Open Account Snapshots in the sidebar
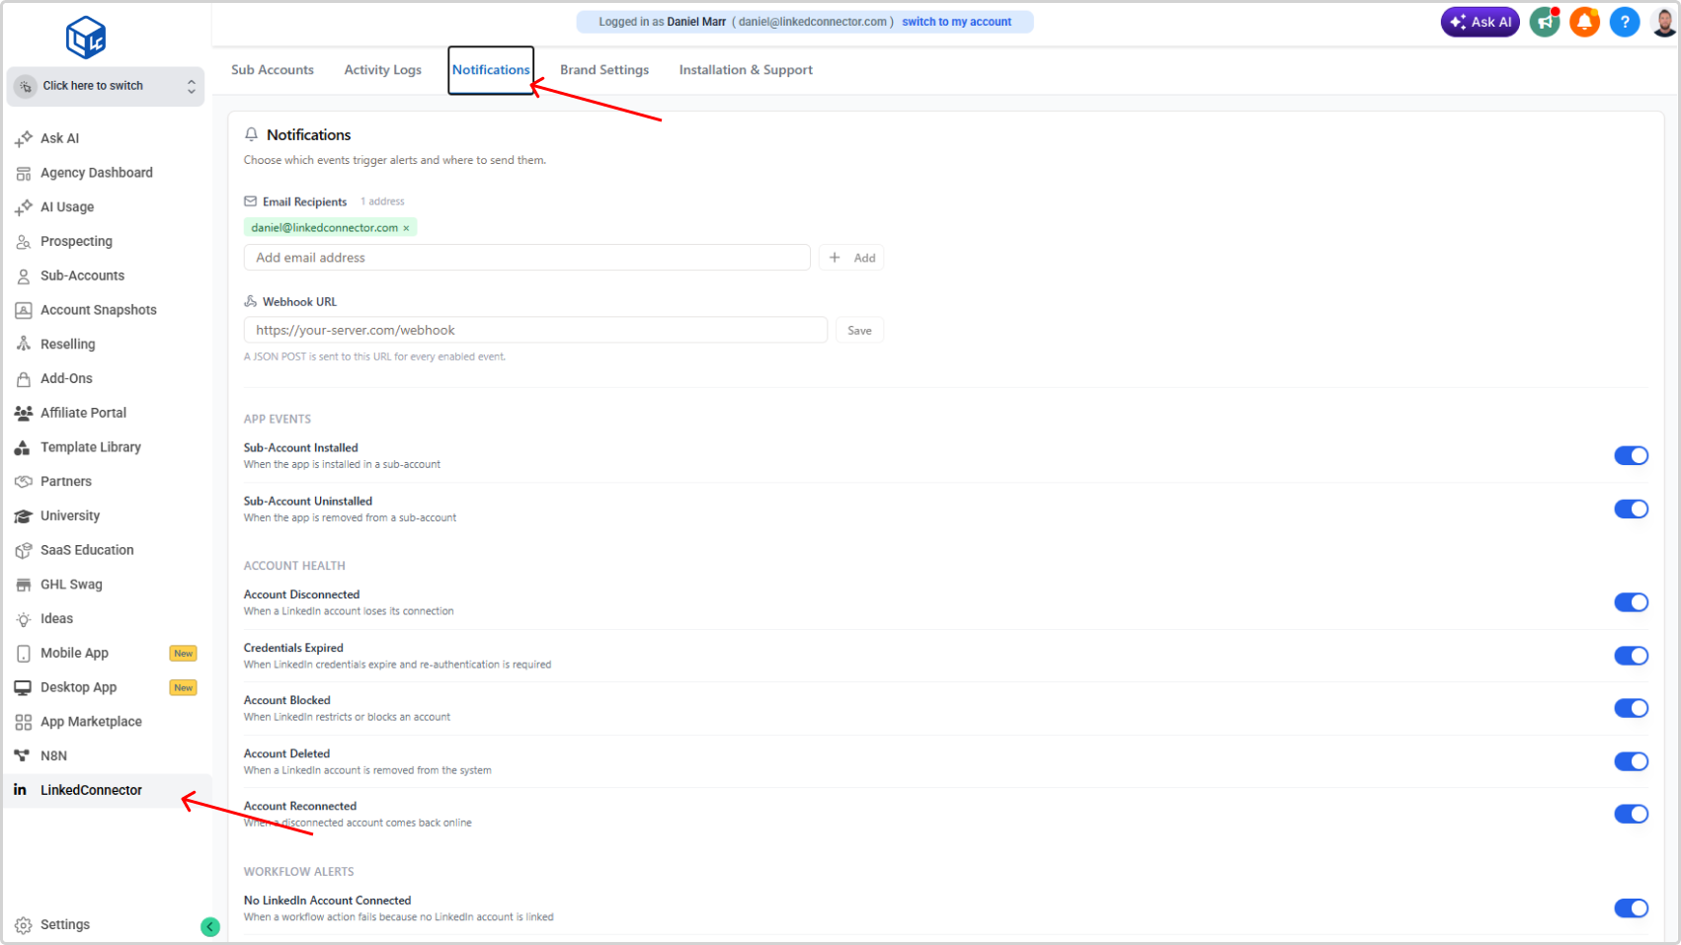This screenshot has height=945, width=1681. tap(98, 310)
